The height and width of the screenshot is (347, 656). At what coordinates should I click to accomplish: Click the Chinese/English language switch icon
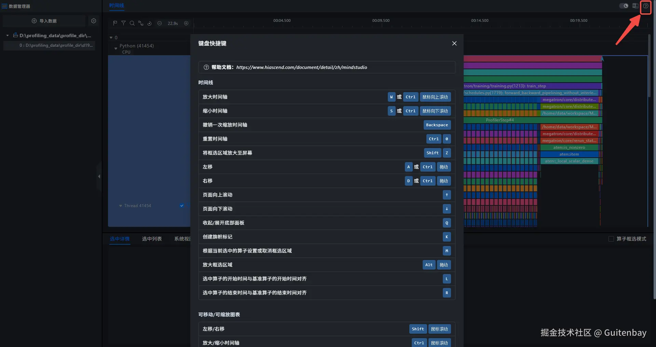(x=635, y=6)
